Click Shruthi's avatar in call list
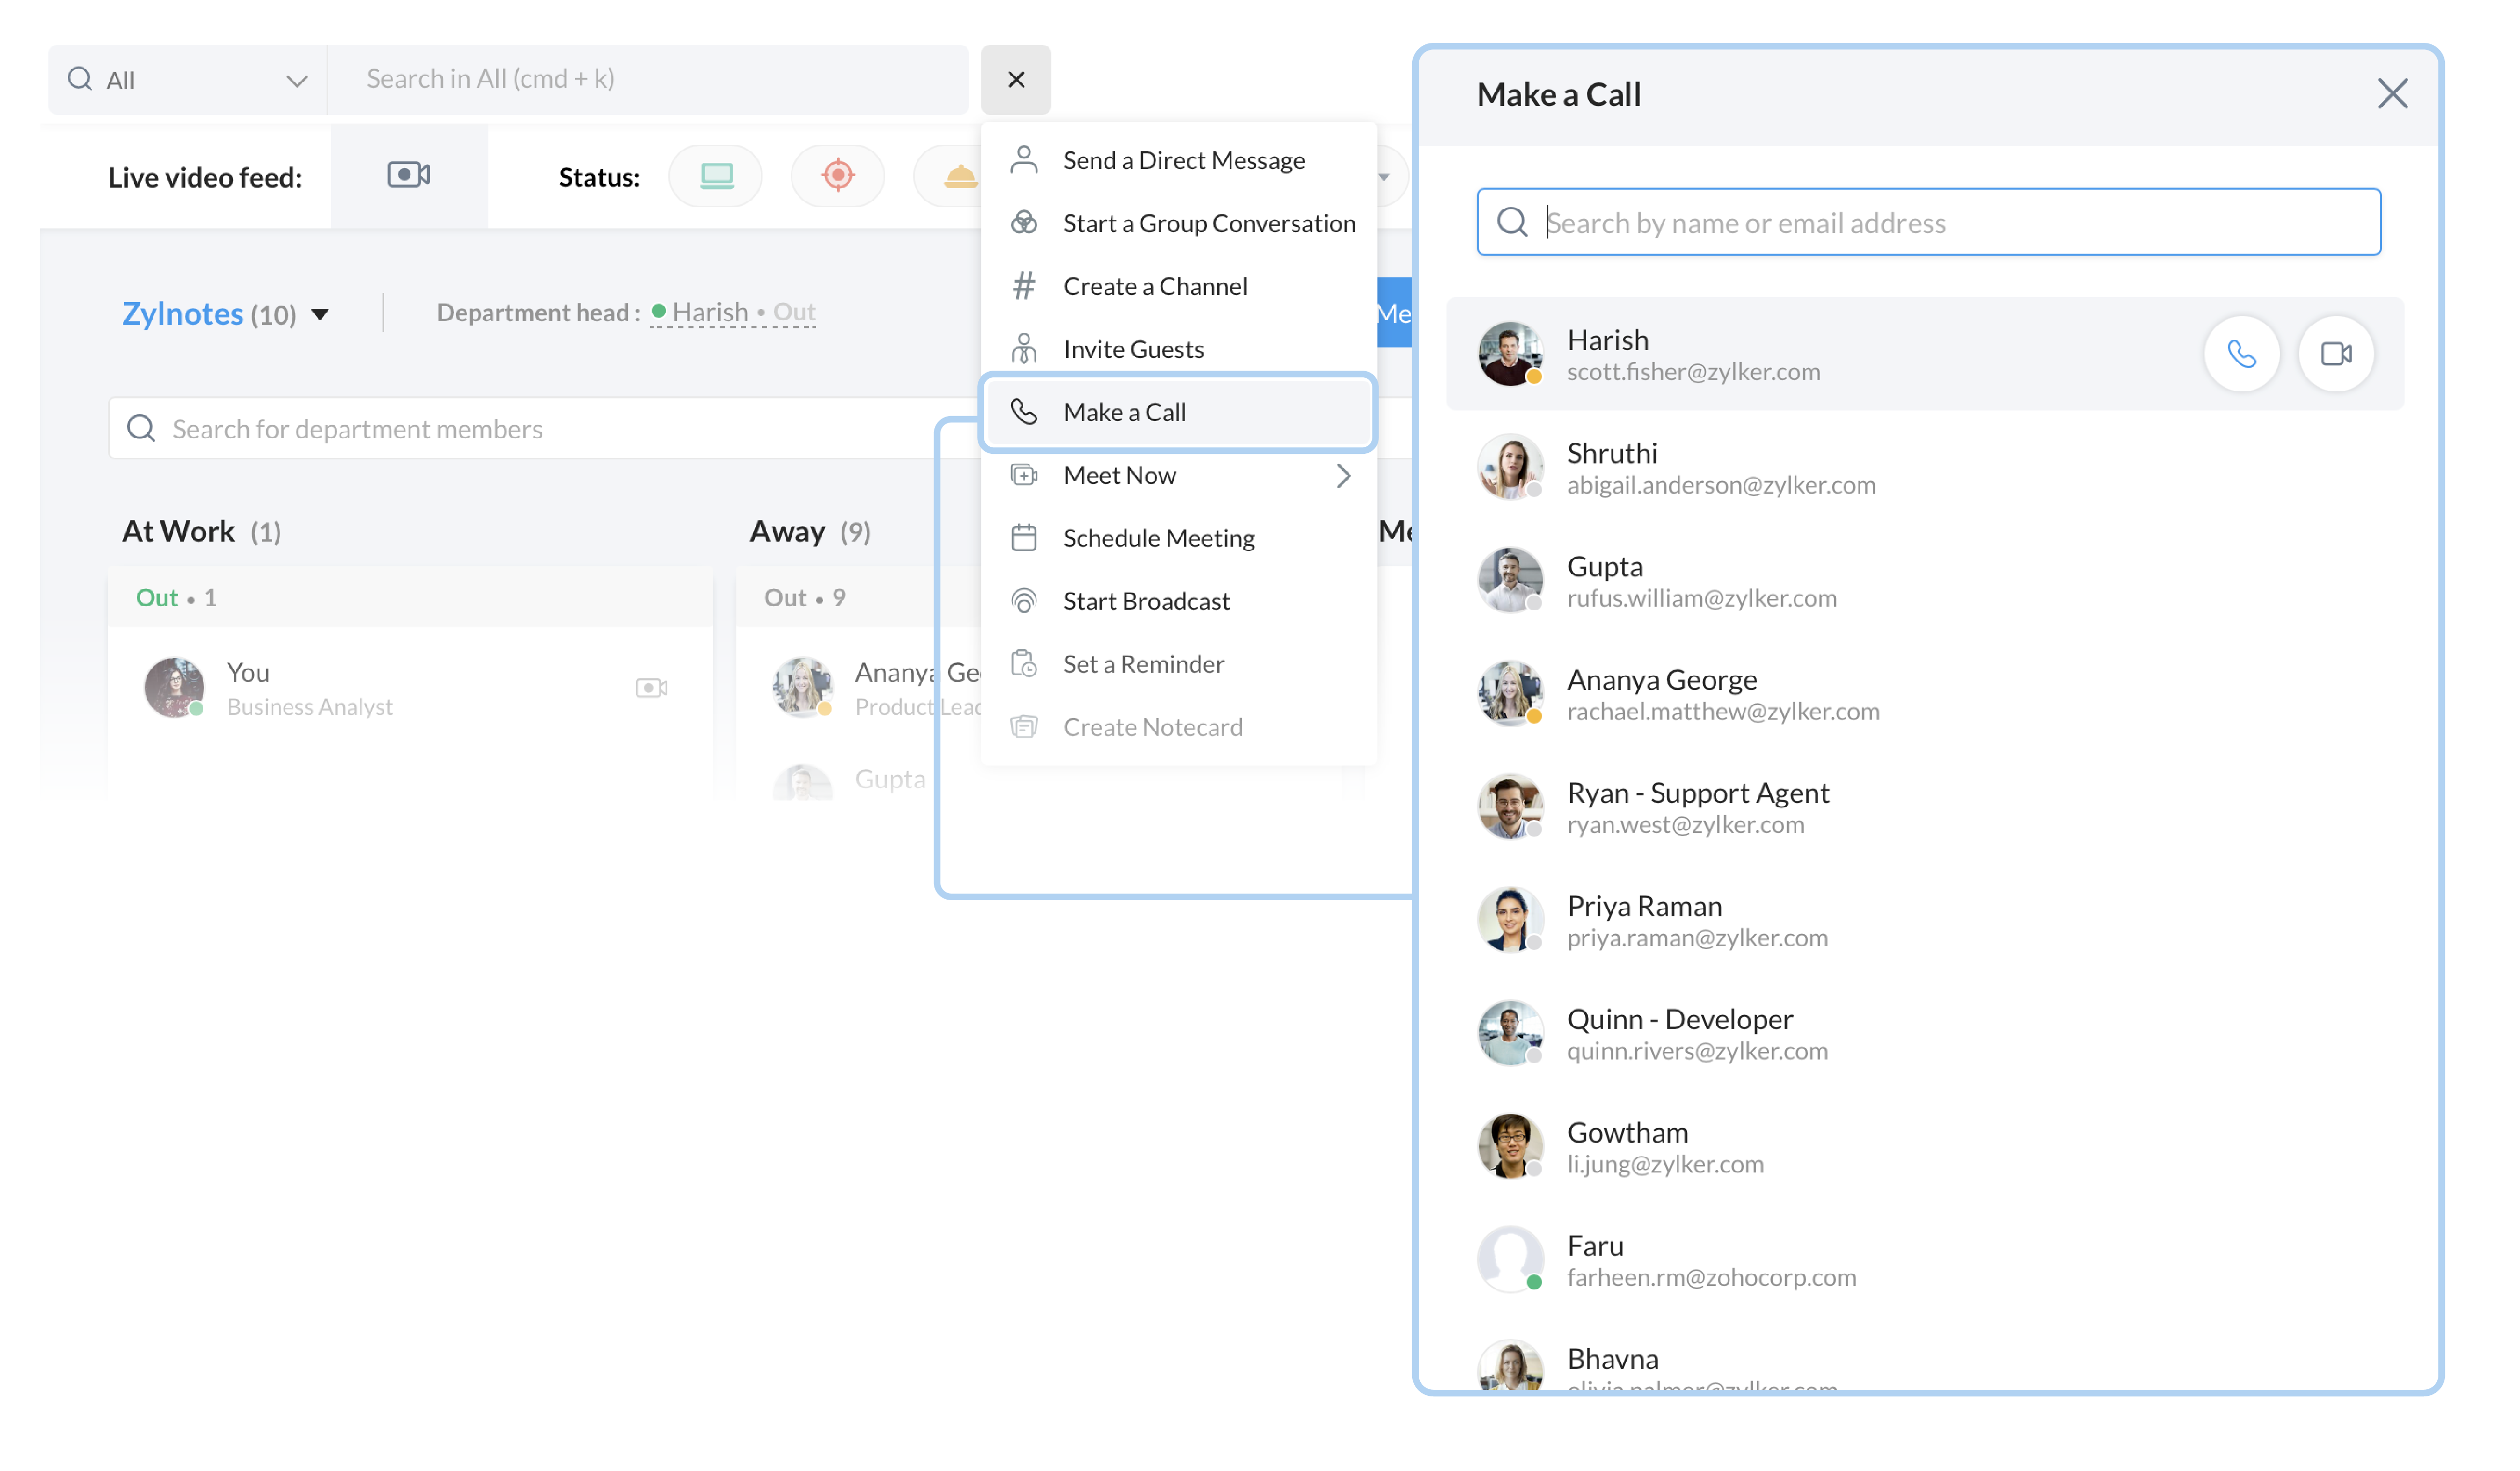The width and height of the screenshot is (2520, 1471). point(1509,466)
